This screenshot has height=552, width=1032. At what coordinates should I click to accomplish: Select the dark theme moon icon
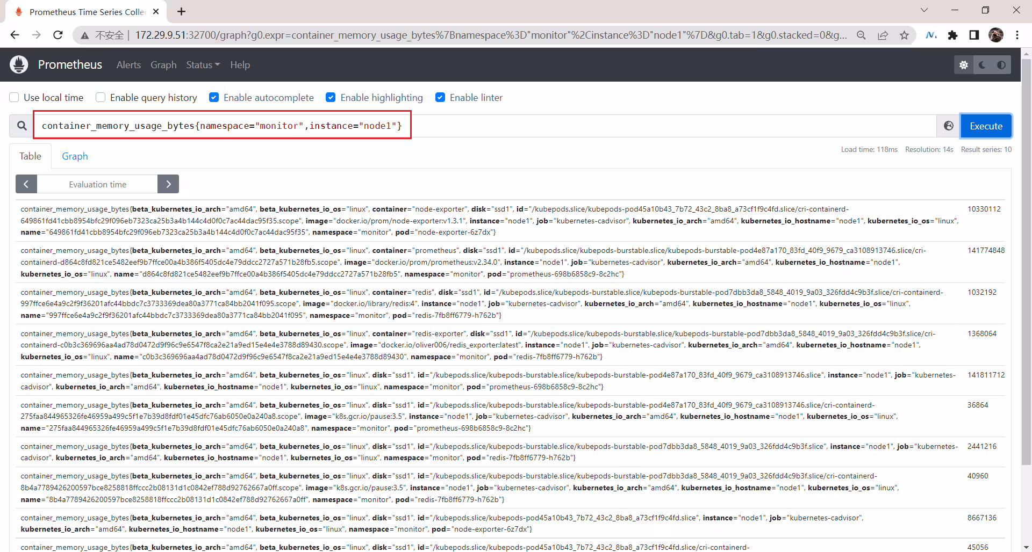pos(982,65)
